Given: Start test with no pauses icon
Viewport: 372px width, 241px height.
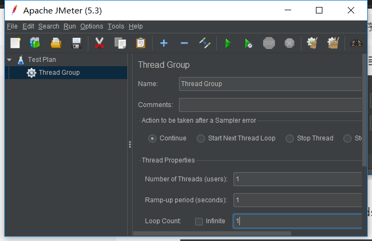Looking at the screenshot, I should pos(248,44).
